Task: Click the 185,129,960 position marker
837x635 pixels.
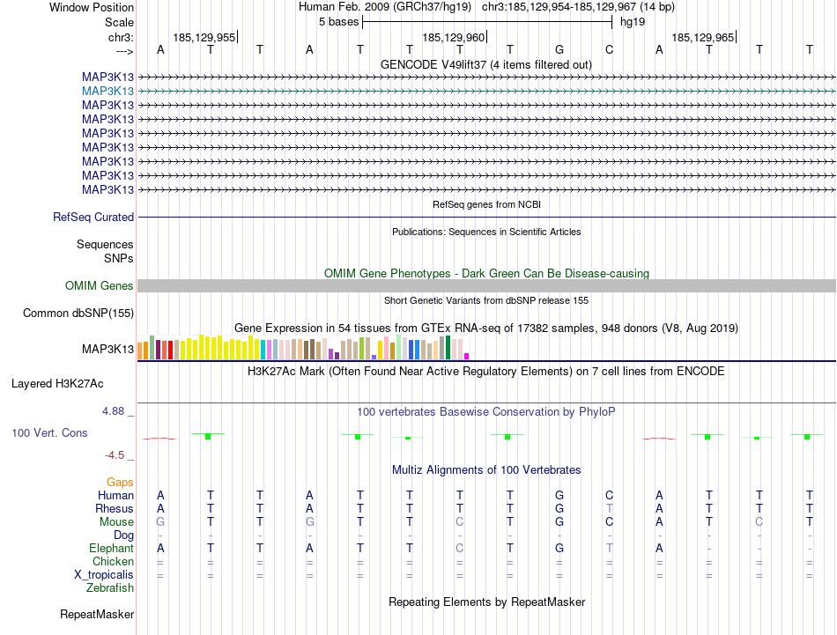Action: 453,37
